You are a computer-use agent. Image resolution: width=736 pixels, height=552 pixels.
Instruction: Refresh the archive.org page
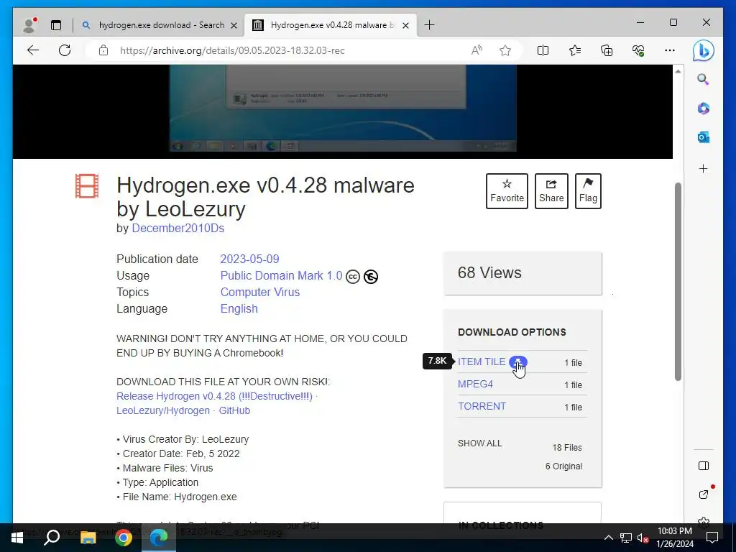click(65, 50)
